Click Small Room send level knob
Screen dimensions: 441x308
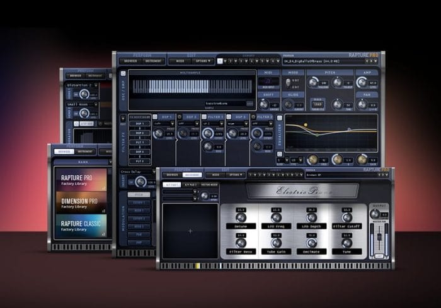coord(84,113)
